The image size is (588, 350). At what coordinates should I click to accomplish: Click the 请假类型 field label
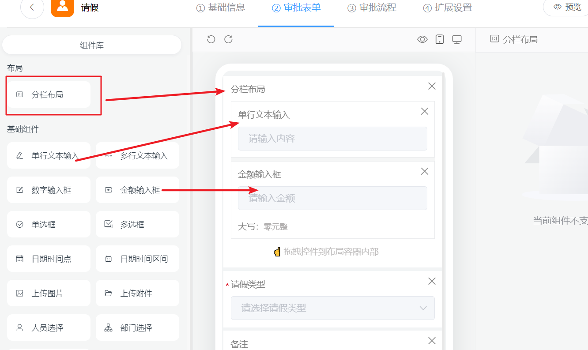[248, 284]
